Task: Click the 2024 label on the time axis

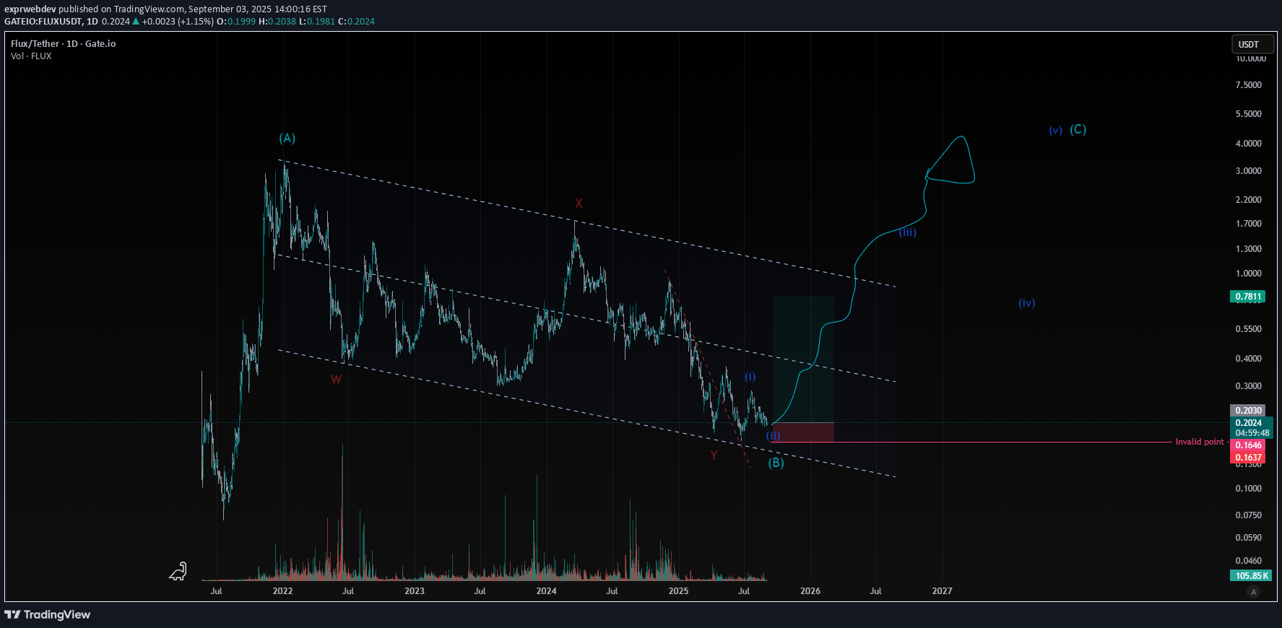Action: click(x=547, y=591)
